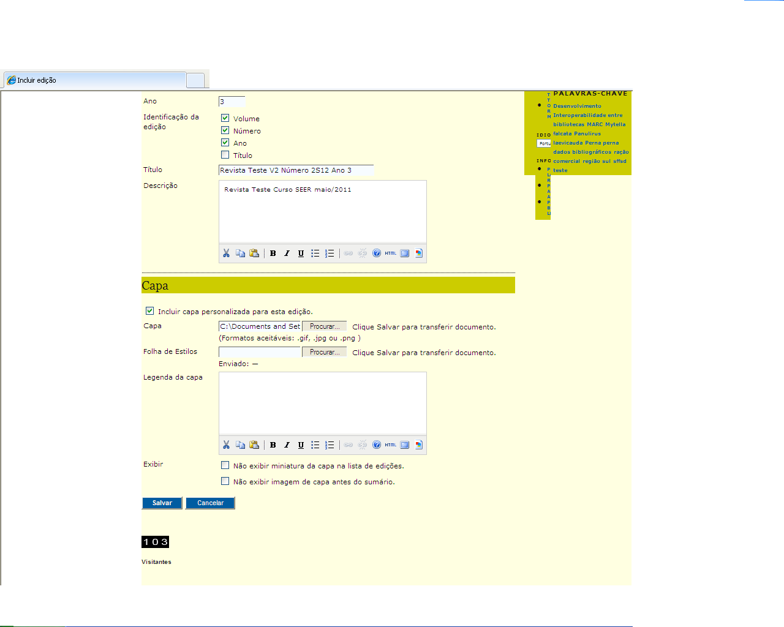Check Não exibir miniatura da capa option
The height and width of the screenshot is (627, 784).
point(225,465)
